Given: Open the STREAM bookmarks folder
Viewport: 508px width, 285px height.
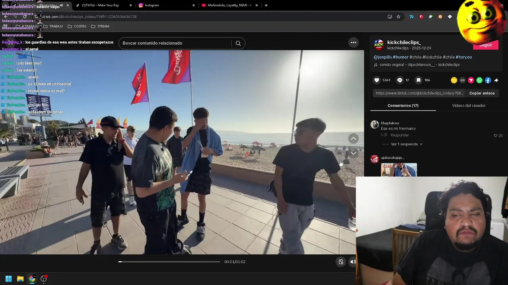Looking at the screenshot, I should [100, 26].
